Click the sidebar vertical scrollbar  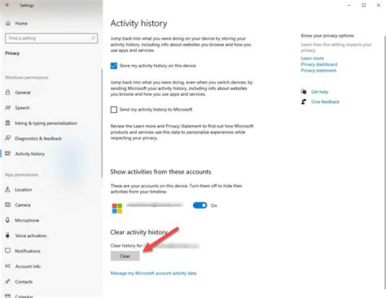tap(102, 123)
